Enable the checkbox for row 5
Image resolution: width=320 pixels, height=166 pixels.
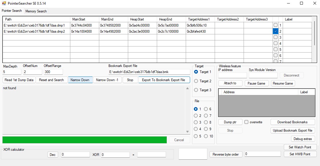coord(275,49)
